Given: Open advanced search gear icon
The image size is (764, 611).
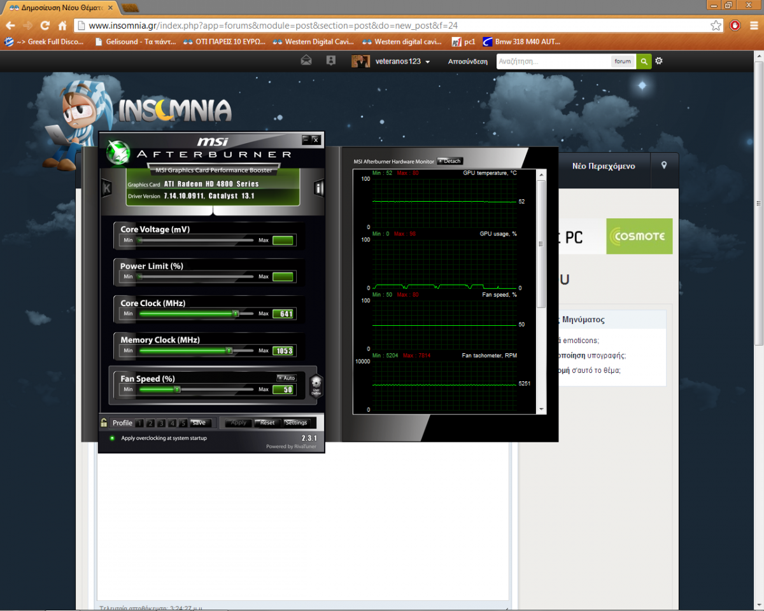Looking at the screenshot, I should coord(659,61).
